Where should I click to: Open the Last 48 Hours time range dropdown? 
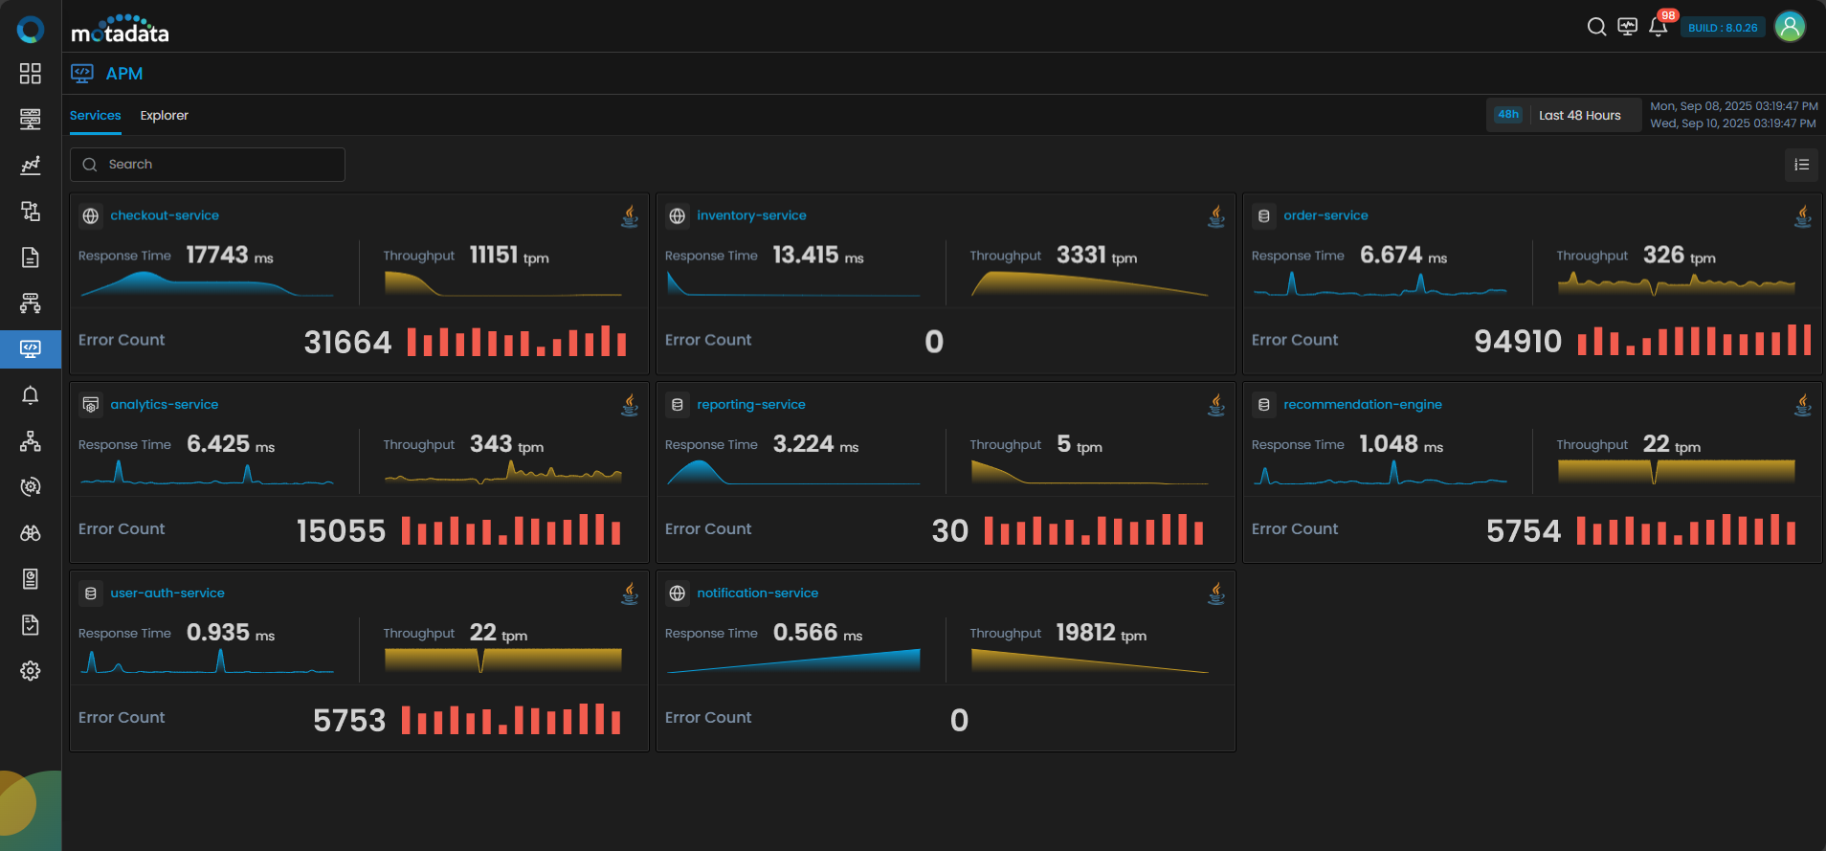tap(1579, 115)
